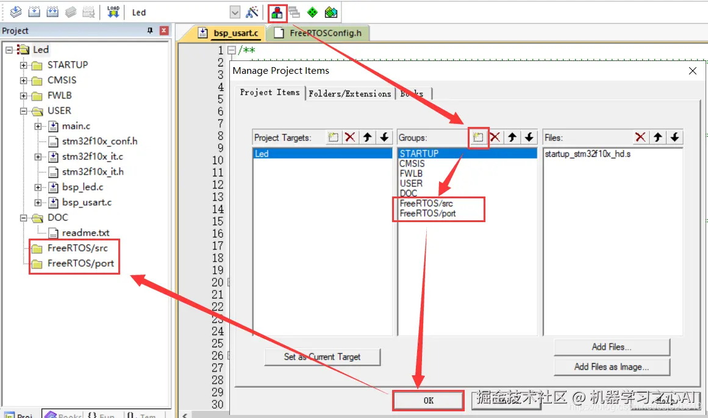708x418 pixels.
Task: Click Move Down arrow beside Groups
Action: (529, 137)
